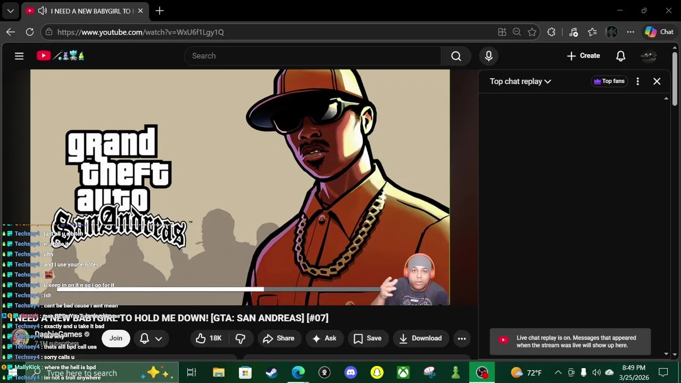Open the YouTube hamburger guide menu
681x383 pixels.
pos(19,56)
